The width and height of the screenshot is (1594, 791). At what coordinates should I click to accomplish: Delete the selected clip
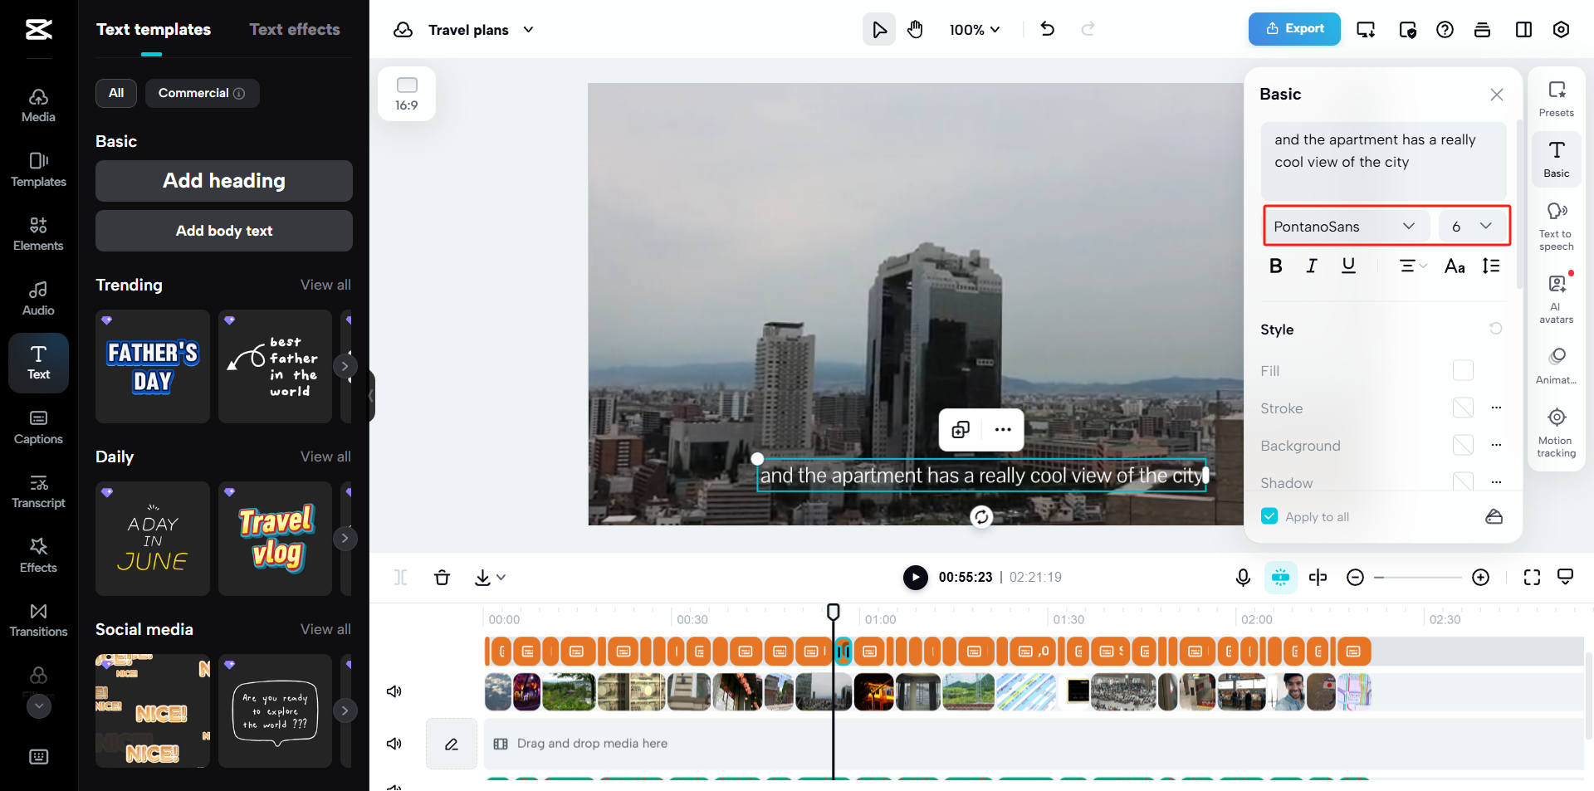click(x=442, y=578)
